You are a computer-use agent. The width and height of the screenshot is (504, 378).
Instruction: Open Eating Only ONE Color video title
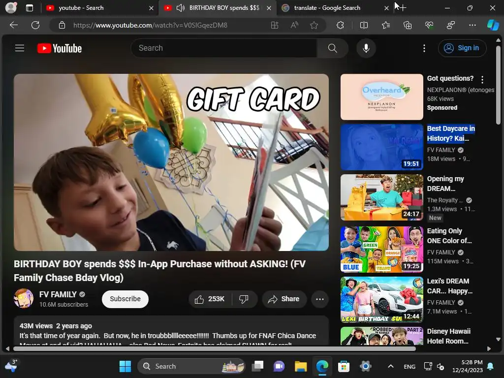coord(449,236)
